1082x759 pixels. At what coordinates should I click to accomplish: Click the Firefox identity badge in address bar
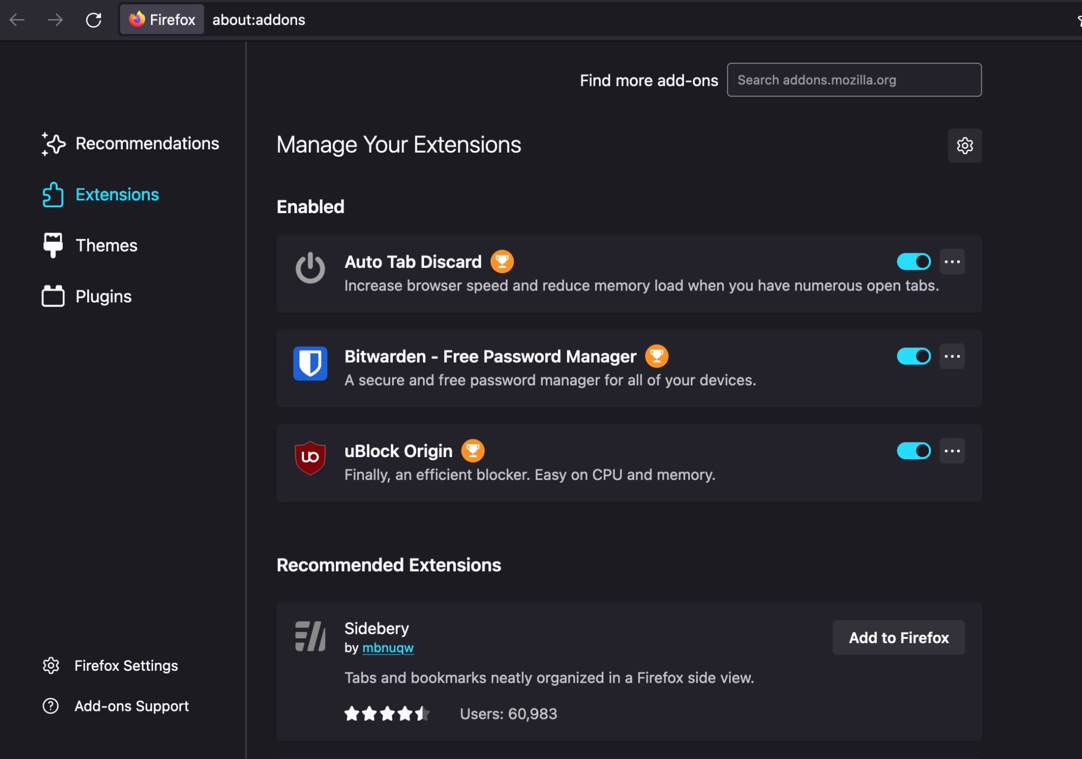162,19
